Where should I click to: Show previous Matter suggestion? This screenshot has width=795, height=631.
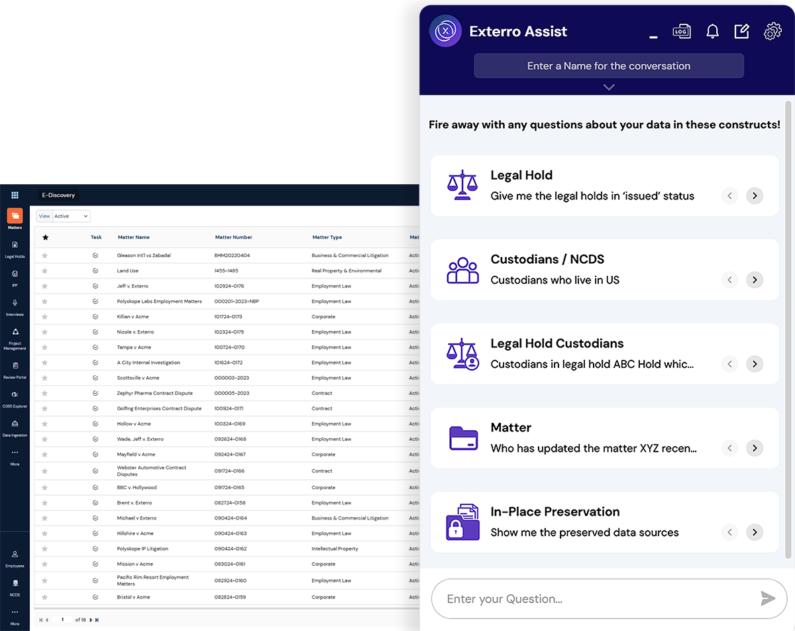(729, 448)
